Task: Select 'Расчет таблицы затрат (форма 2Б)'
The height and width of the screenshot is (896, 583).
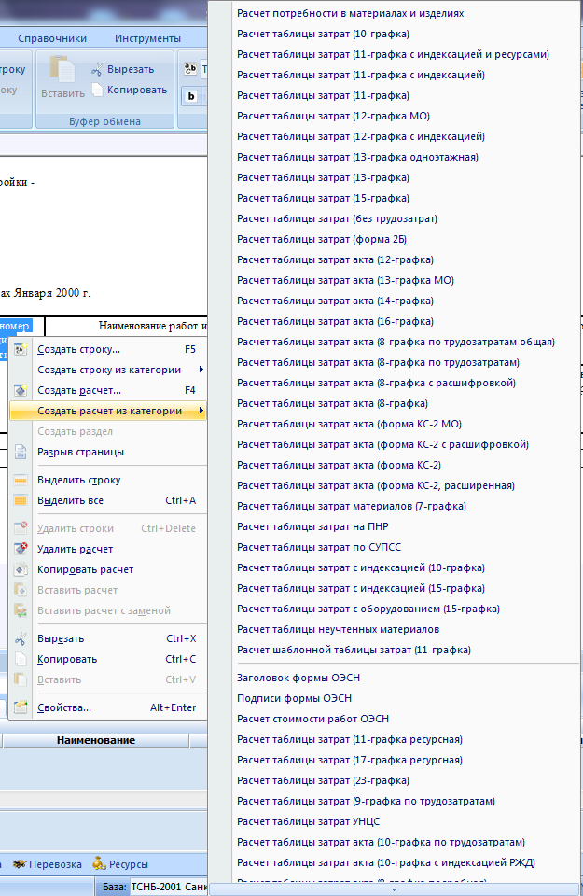Action: [322, 240]
